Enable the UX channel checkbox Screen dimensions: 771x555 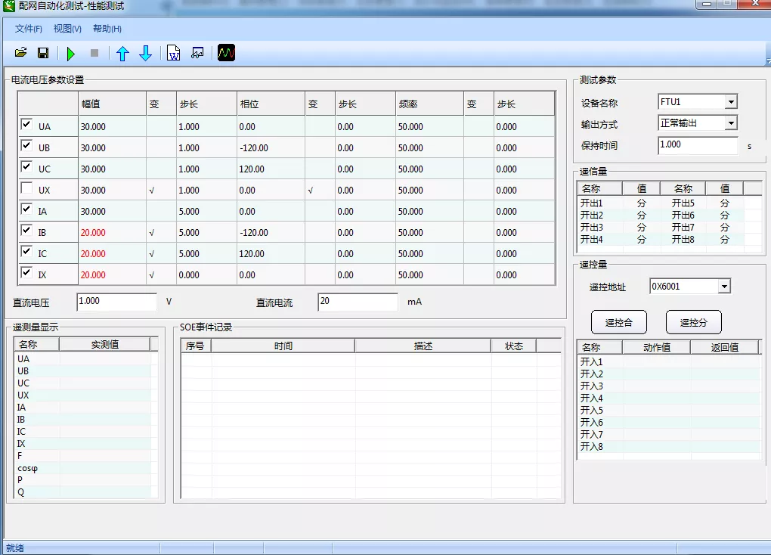pos(26,189)
